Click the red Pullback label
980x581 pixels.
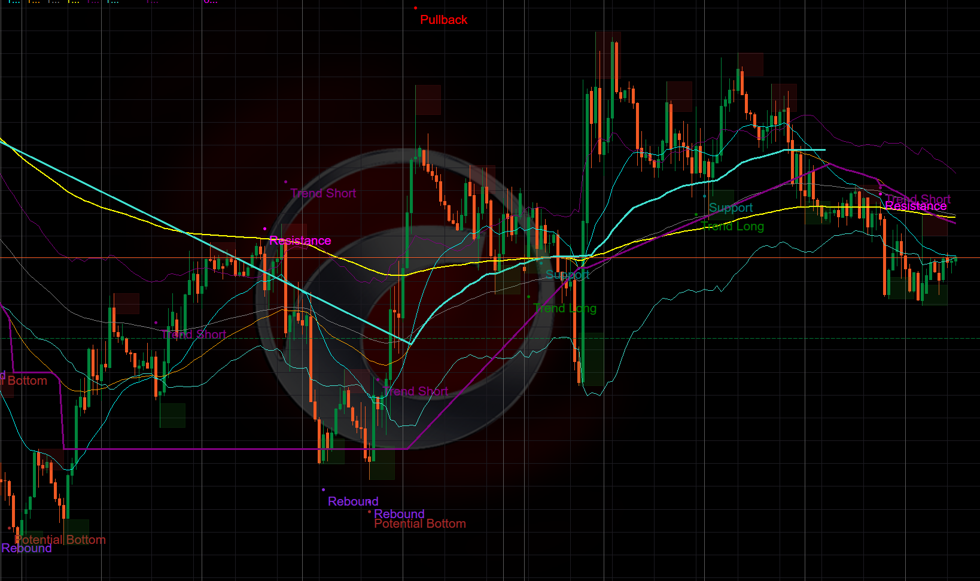tap(443, 20)
